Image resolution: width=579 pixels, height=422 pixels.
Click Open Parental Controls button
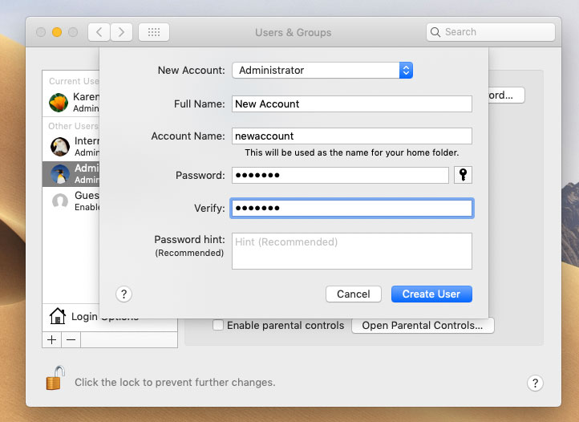point(423,326)
